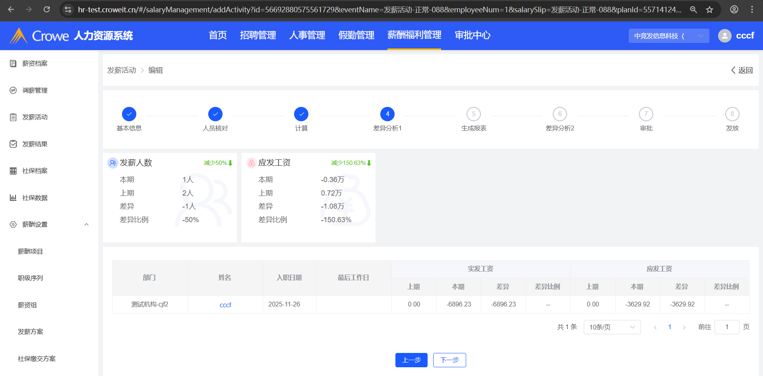Open the 审批中心 top menu

pyautogui.click(x=472, y=35)
